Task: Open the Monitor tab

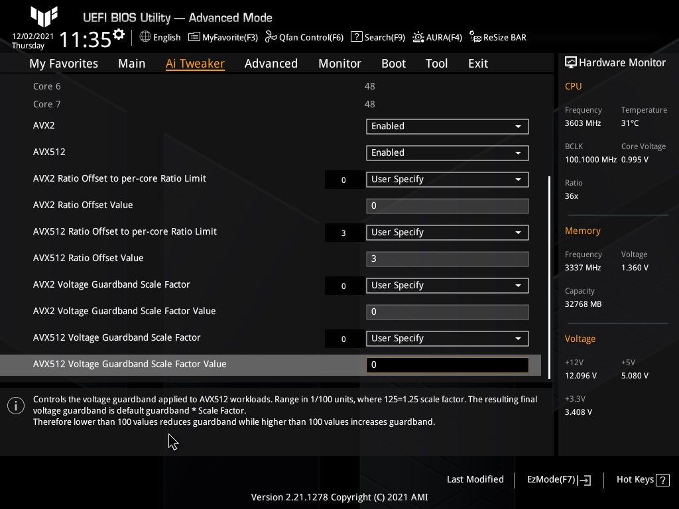Action: [x=340, y=64]
